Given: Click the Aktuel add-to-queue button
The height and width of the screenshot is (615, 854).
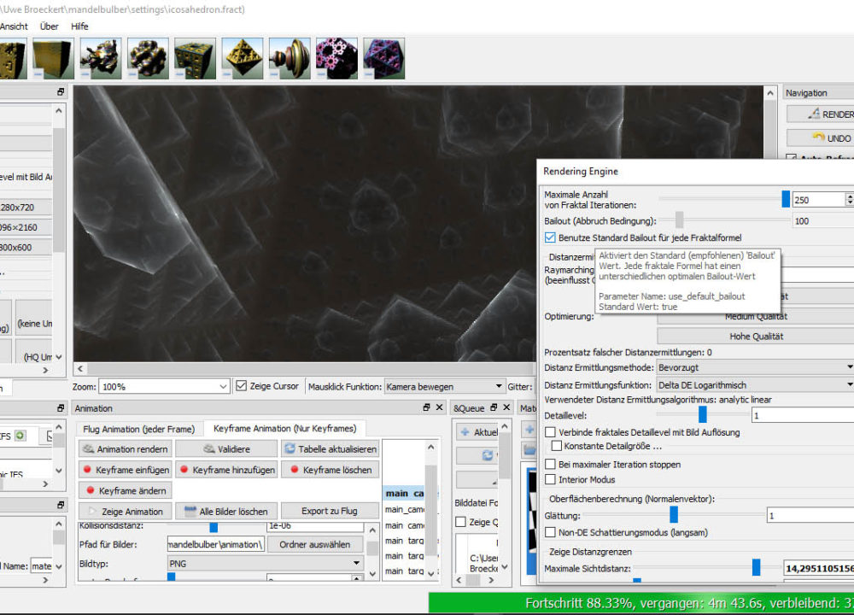Looking at the screenshot, I should 477,432.
